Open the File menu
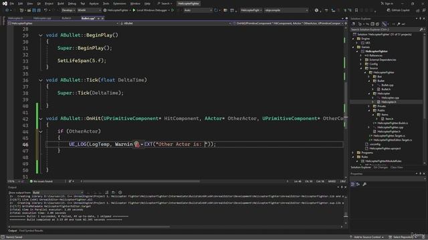This screenshot has height=240, width=428. tap(12, 3)
